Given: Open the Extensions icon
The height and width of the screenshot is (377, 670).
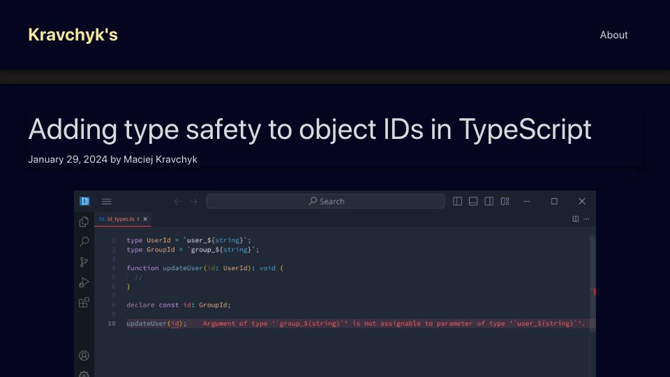Looking at the screenshot, I should 84,302.
